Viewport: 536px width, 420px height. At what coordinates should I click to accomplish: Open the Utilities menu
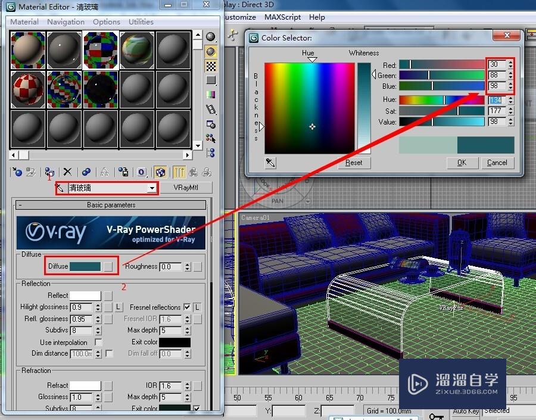click(x=141, y=21)
